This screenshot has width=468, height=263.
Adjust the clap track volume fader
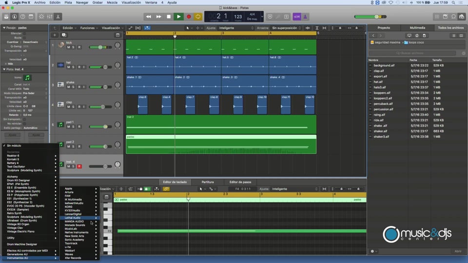[x=102, y=107]
